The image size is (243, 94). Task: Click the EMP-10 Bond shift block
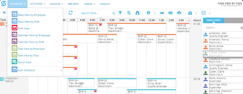(95, 28)
